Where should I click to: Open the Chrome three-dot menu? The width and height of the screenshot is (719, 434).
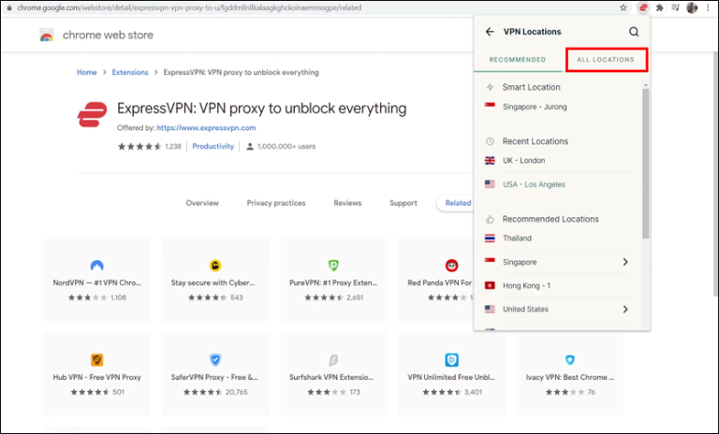click(x=709, y=7)
